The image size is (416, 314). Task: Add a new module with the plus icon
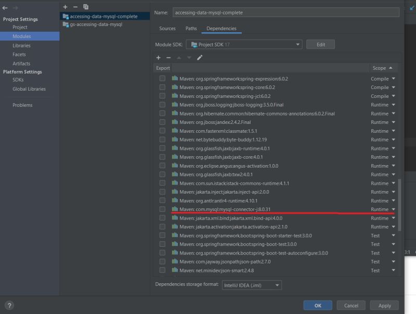64,7
